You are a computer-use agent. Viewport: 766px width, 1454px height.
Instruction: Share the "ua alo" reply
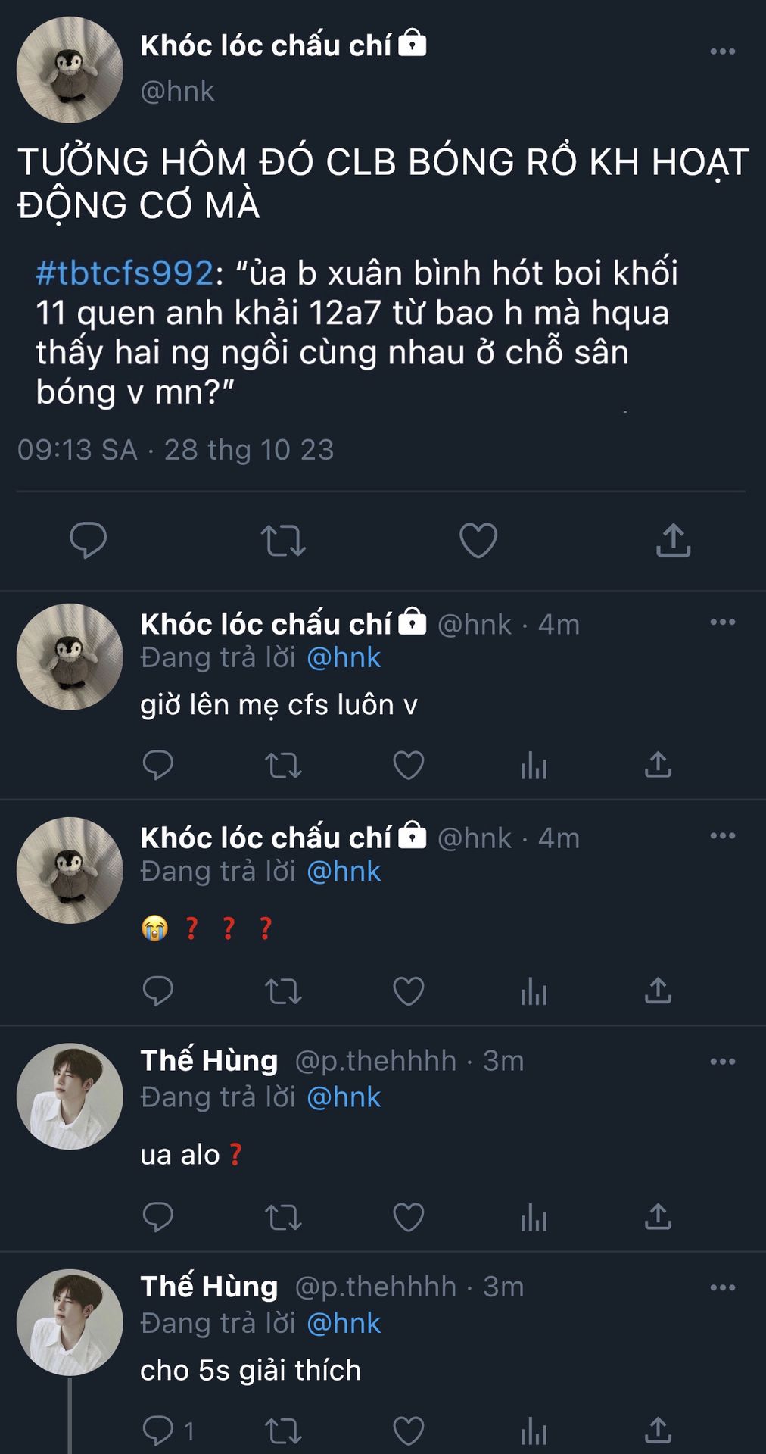(658, 1217)
